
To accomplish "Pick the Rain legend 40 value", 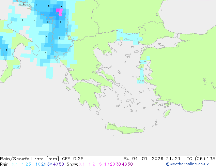I will click(56, 164).
